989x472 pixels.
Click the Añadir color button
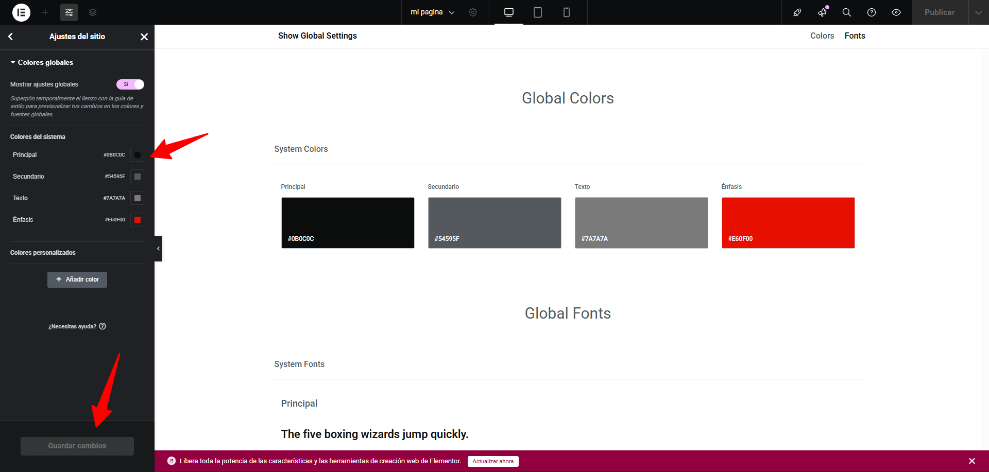(x=77, y=279)
